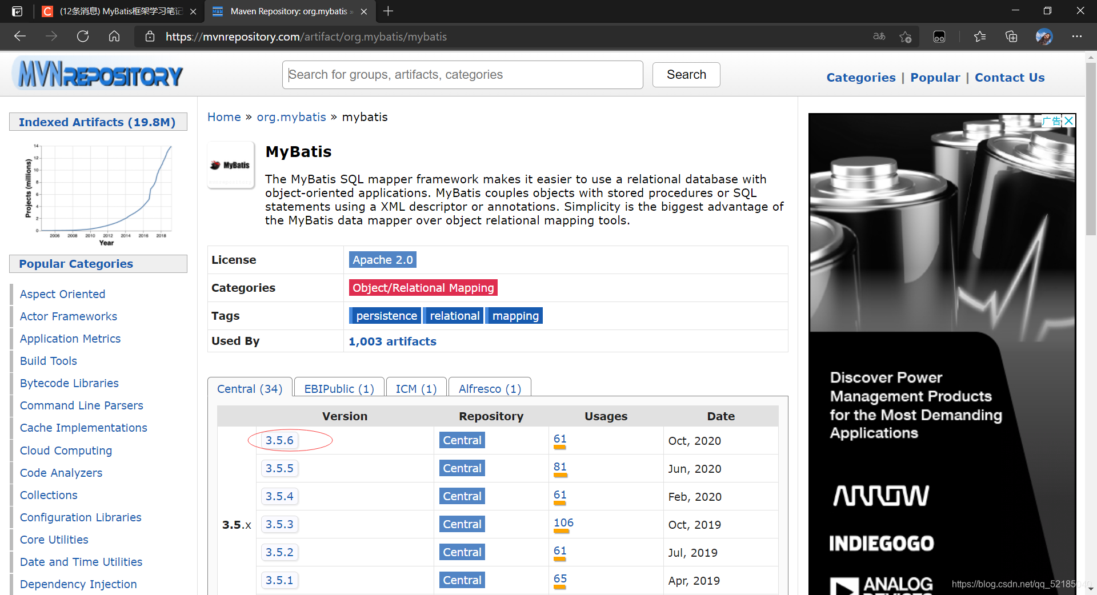1097x595 pixels.
Task: Open Object/Relational Mapping category
Action: tap(423, 288)
